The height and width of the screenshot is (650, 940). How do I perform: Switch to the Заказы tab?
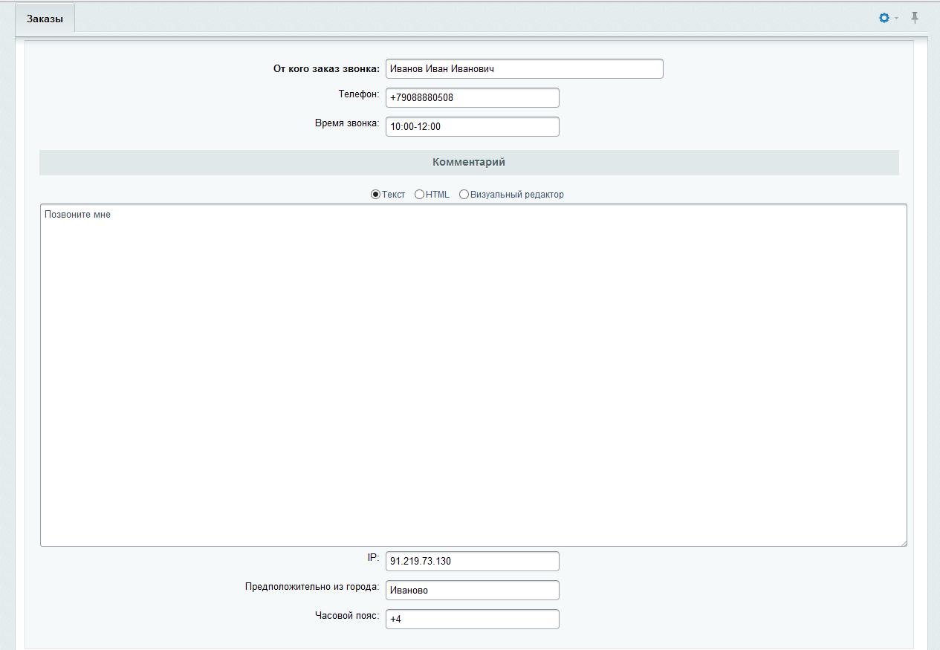(44, 18)
